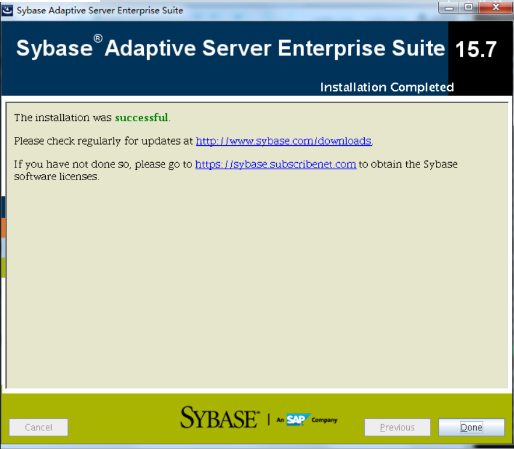Screen dimensions: 514x449
Task: Click the version number 15.7
Action: click(x=476, y=49)
